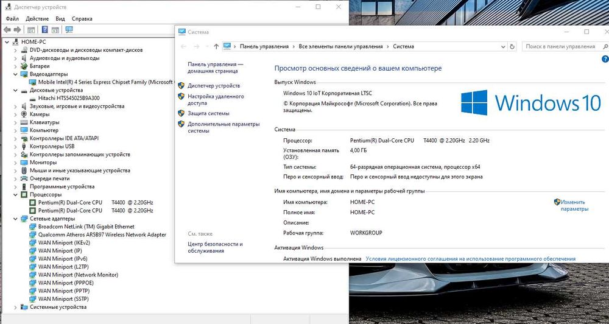The width and height of the screenshot is (609, 324).
Task: Click the printer icon beside Очереди печати
Action: point(24,178)
